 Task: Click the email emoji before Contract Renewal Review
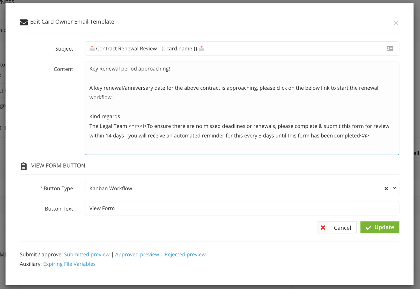[x=92, y=48]
